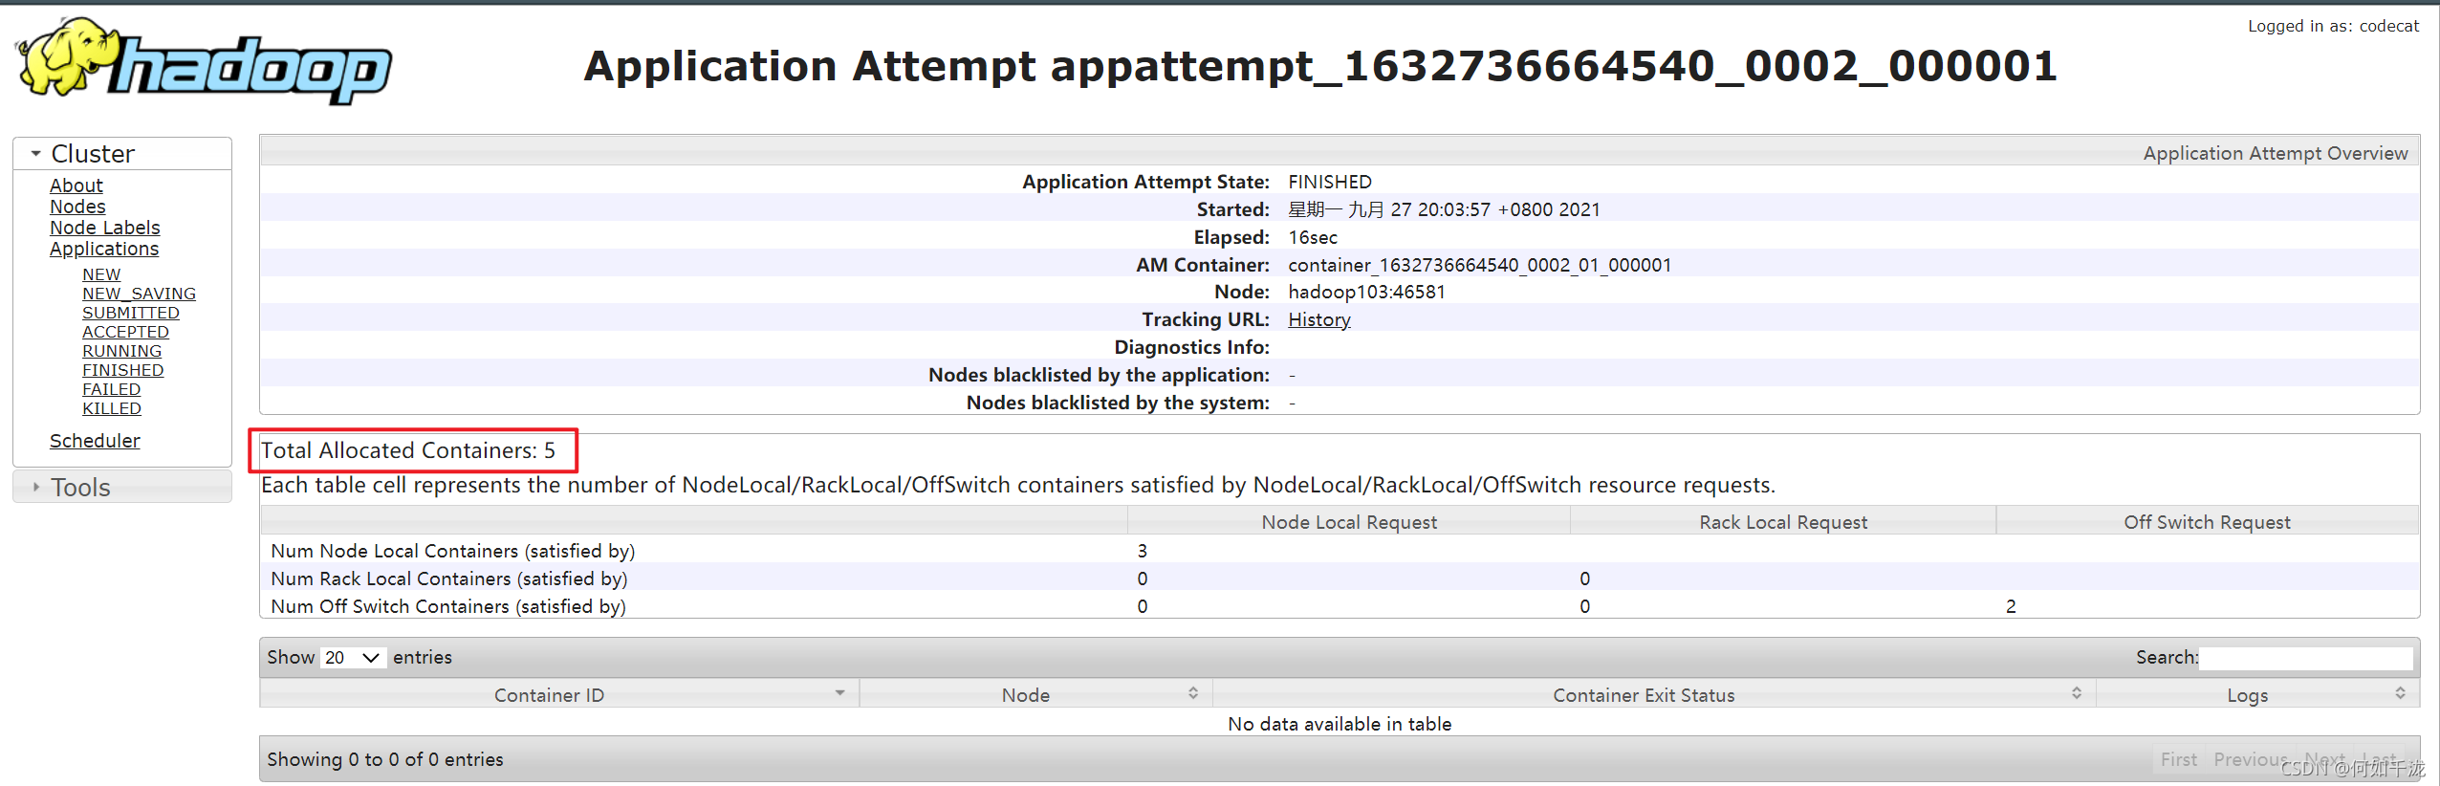View KILLED applications
The width and height of the screenshot is (2440, 786).
(111, 408)
